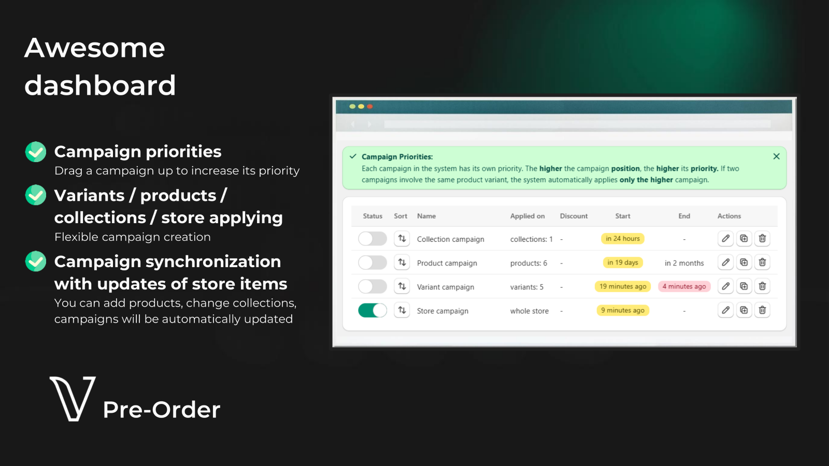Duplicate the Product campaign
The height and width of the screenshot is (466, 829).
tap(744, 263)
